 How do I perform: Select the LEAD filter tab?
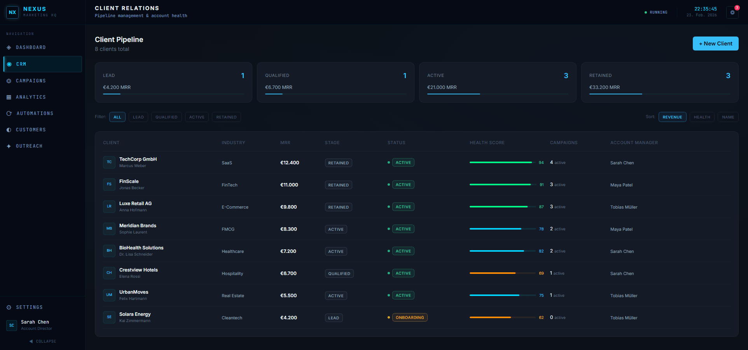pyautogui.click(x=138, y=117)
